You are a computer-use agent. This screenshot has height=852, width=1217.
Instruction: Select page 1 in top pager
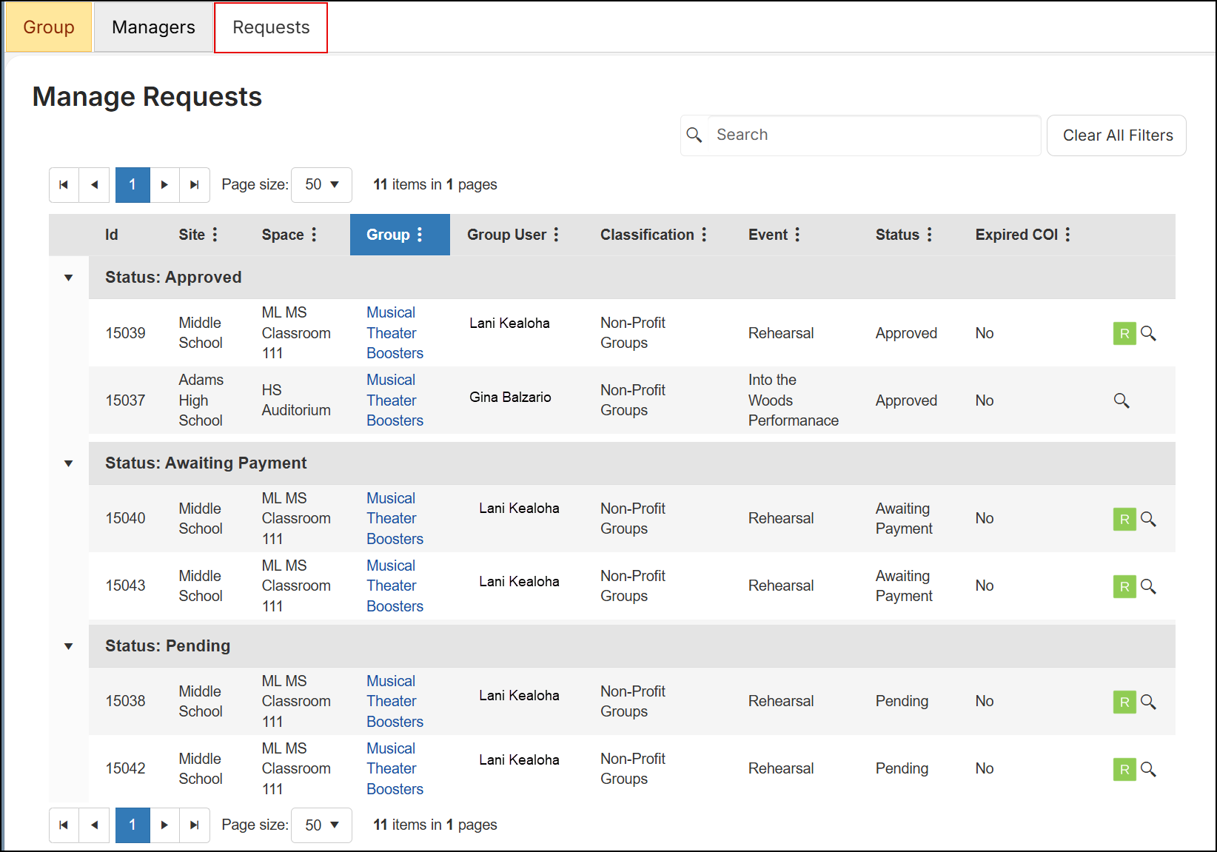133,185
